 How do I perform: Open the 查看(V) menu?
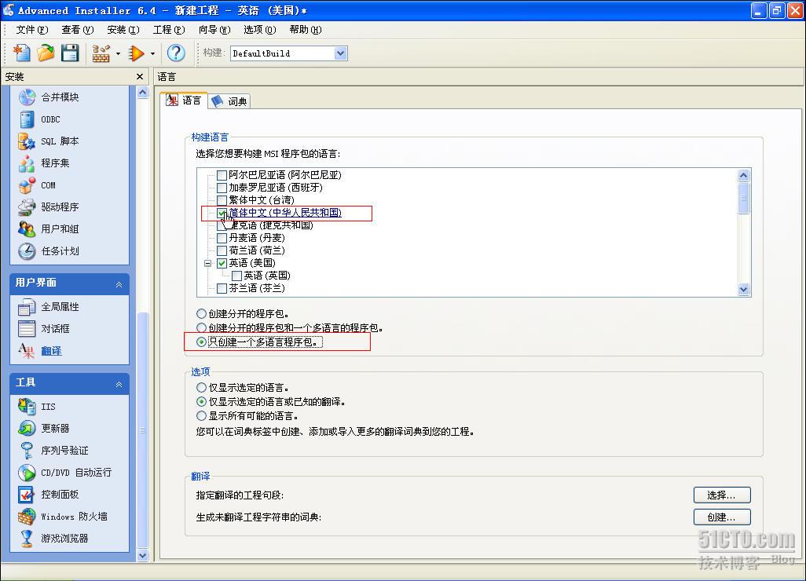click(x=78, y=29)
